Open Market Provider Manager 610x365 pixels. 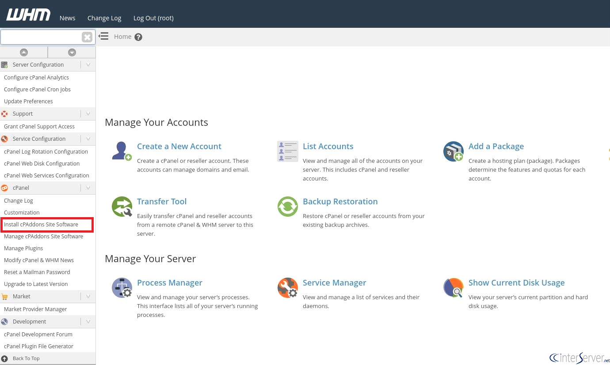tap(35, 309)
